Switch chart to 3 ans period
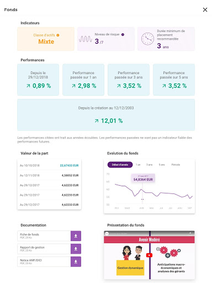The height and width of the screenshot is (283, 212). click(149, 165)
